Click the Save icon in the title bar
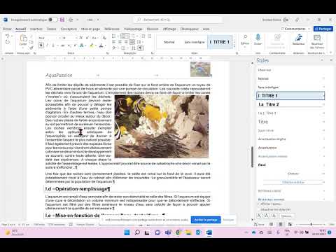336x252 pixels. tap(62, 20)
